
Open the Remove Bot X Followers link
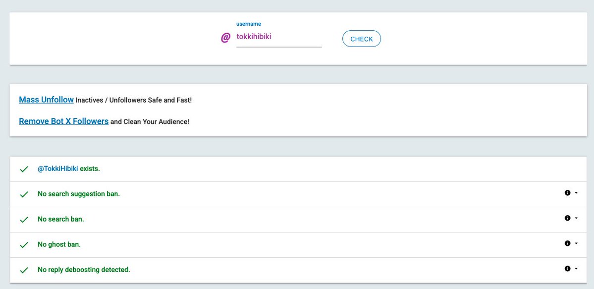(x=63, y=121)
